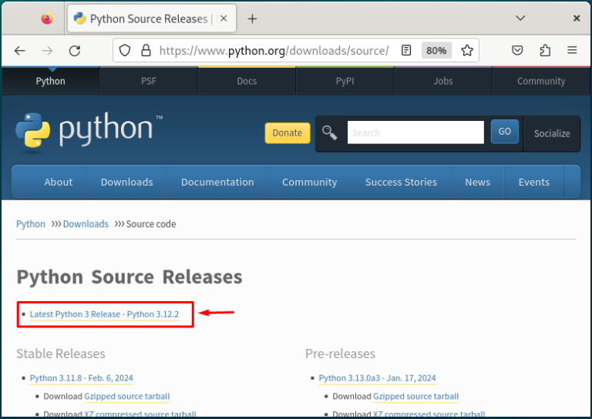This screenshot has height=419, width=592.
Task: Open a new tab with plus button
Action: point(252,18)
